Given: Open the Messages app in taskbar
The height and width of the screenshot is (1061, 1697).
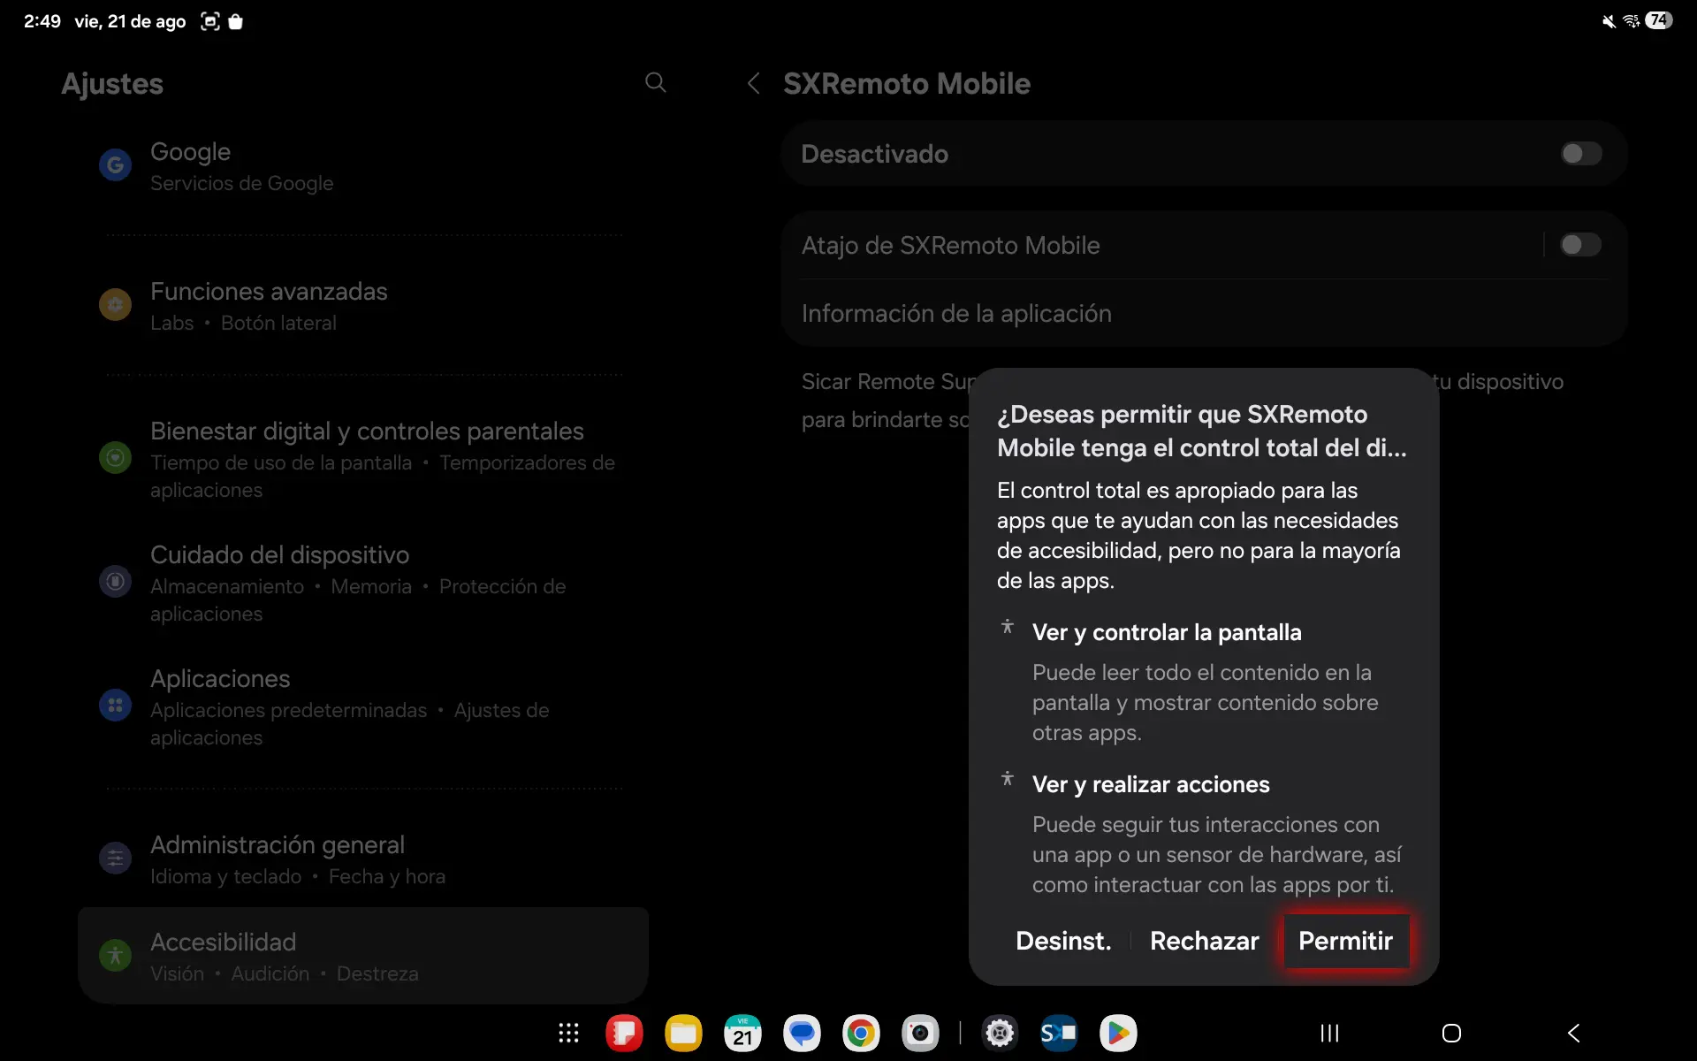Looking at the screenshot, I should [x=802, y=1033].
